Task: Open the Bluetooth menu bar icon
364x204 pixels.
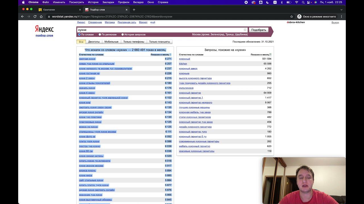Action: coord(282,2)
